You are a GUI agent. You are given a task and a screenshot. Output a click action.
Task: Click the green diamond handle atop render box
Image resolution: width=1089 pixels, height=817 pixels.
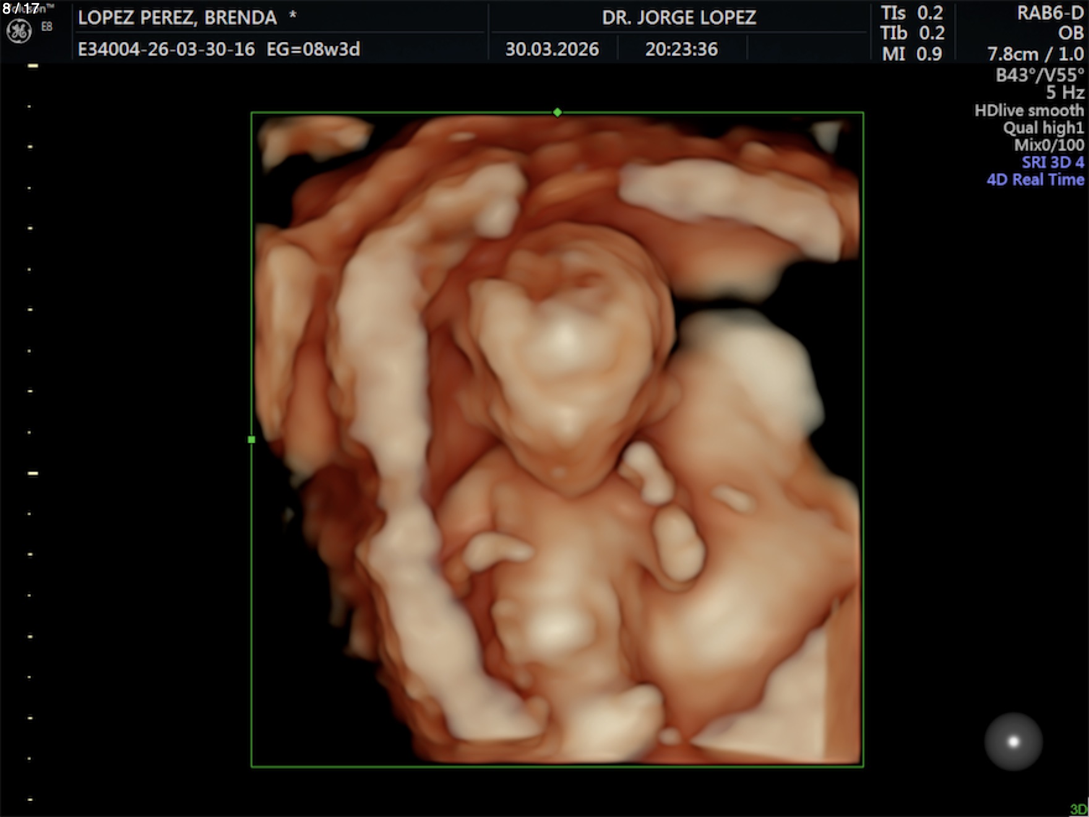(x=557, y=113)
